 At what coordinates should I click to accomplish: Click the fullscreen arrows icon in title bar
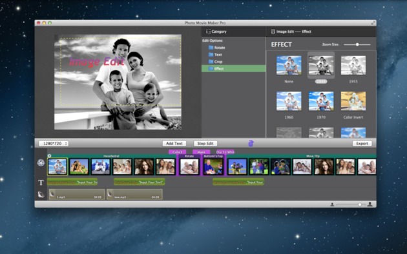click(x=373, y=23)
